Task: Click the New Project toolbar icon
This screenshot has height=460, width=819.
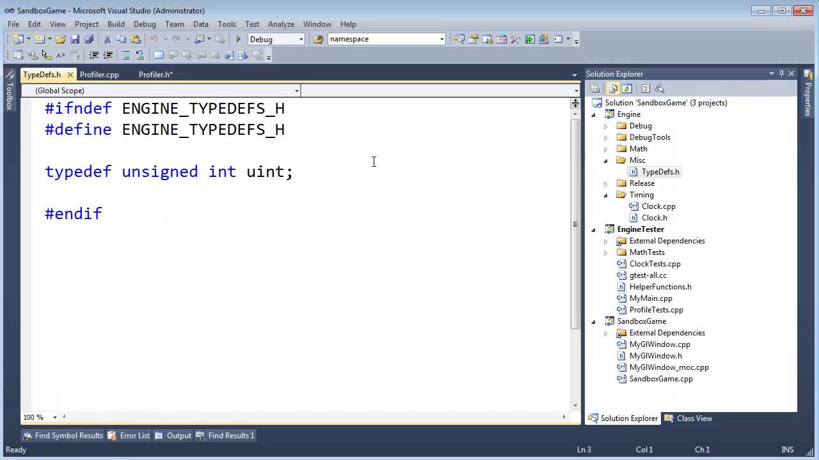Action: (x=18, y=39)
